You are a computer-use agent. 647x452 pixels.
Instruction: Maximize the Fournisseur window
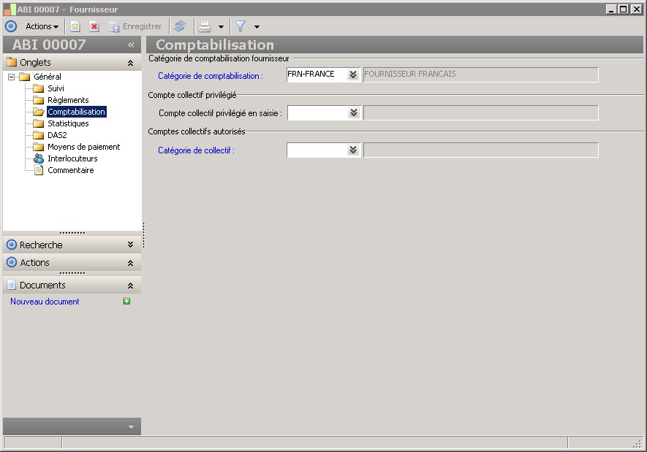624,9
